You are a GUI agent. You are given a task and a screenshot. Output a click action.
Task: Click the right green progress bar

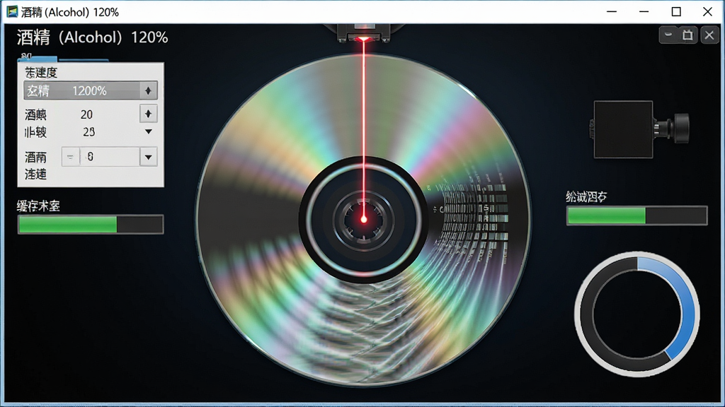click(x=636, y=216)
